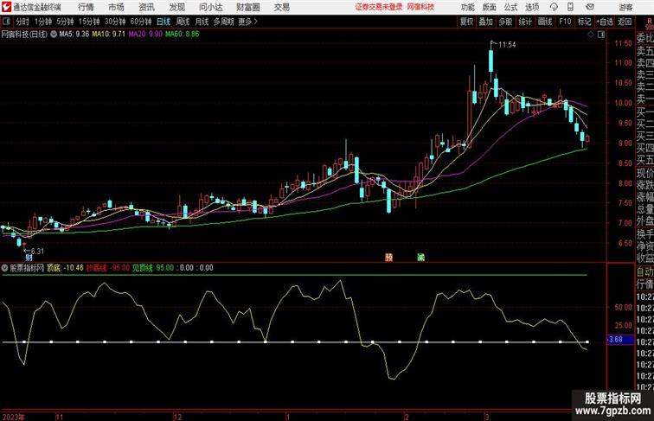Click the 叠加 overlay button
Image resolution: width=654 pixels, height=421 pixels.
tap(486, 22)
